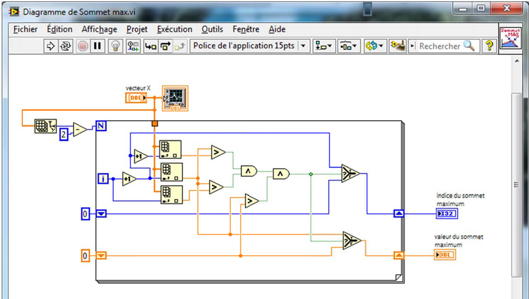The width and height of the screenshot is (529, 299).
Task: Click the Step Over toolbar button
Action: coord(165,46)
